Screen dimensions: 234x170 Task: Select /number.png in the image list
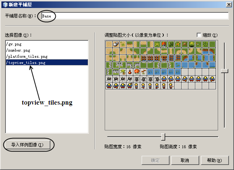[x=47, y=50]
